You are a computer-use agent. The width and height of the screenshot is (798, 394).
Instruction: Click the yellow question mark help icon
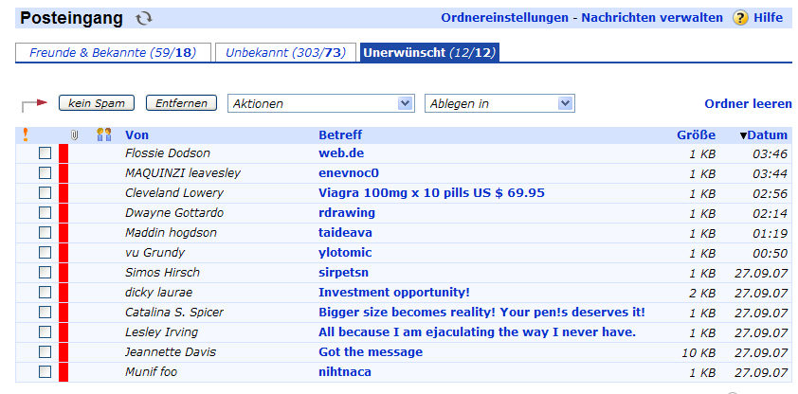click(x=740, y=18)
